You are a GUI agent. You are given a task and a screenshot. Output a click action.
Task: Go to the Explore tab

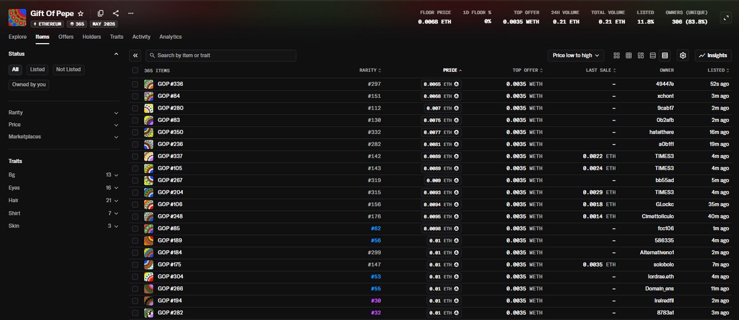pos(17,37)
